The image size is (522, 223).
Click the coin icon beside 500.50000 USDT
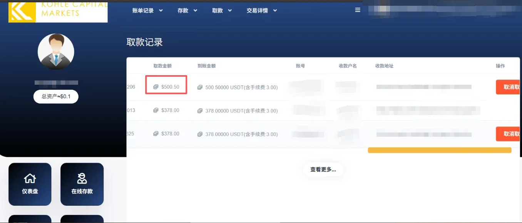tap(200, 87)
